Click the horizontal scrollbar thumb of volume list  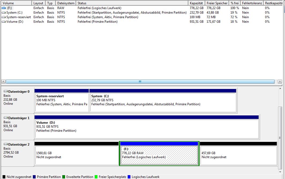(x=140, y=81)
